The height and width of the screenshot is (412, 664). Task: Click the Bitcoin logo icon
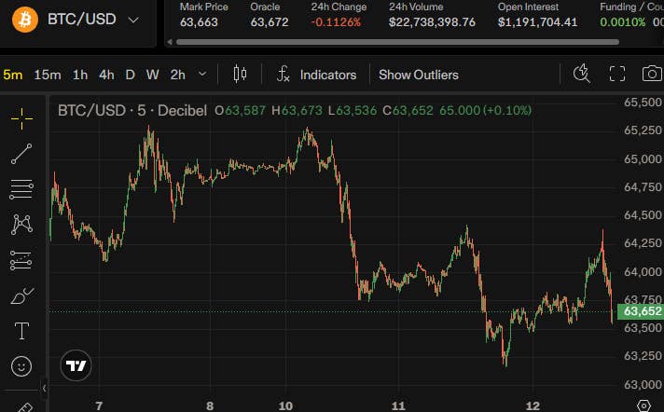click(25, 20)
